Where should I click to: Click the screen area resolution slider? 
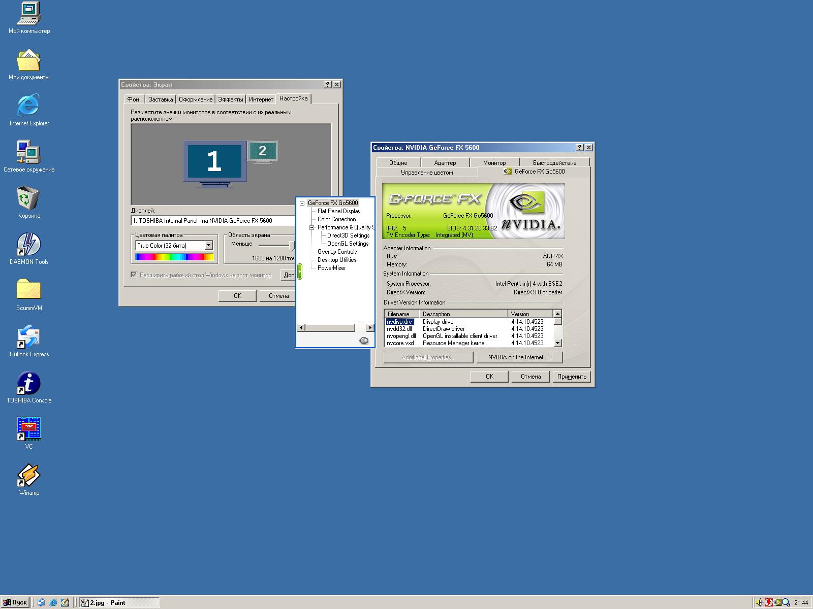[292, 246]
